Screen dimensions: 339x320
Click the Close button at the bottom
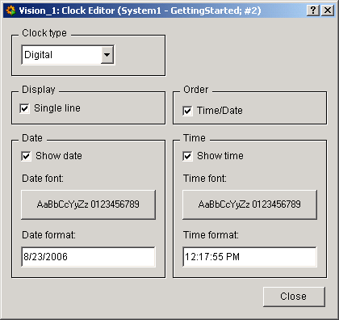[x=294, y=297]
